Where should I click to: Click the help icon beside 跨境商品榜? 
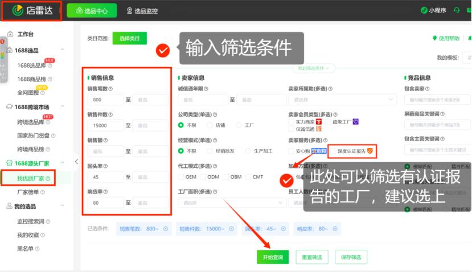[48, 149]
